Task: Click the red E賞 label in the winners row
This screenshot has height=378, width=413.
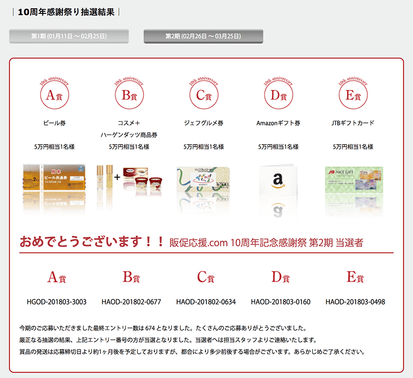Action: 355,277
